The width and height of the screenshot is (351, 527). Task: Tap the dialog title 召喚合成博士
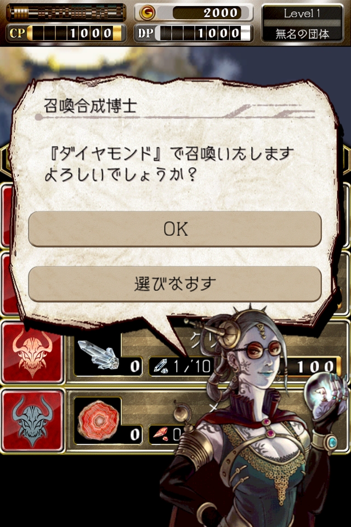pos(90,106)
